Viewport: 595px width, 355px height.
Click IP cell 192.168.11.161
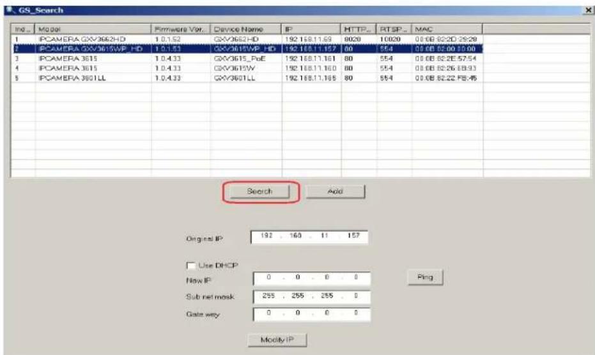click(x=311, y=59)
